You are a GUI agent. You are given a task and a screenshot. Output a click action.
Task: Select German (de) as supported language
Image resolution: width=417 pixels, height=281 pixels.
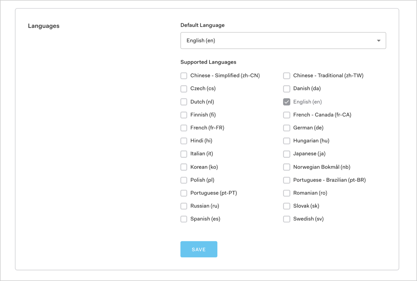[x=287, y=128]
